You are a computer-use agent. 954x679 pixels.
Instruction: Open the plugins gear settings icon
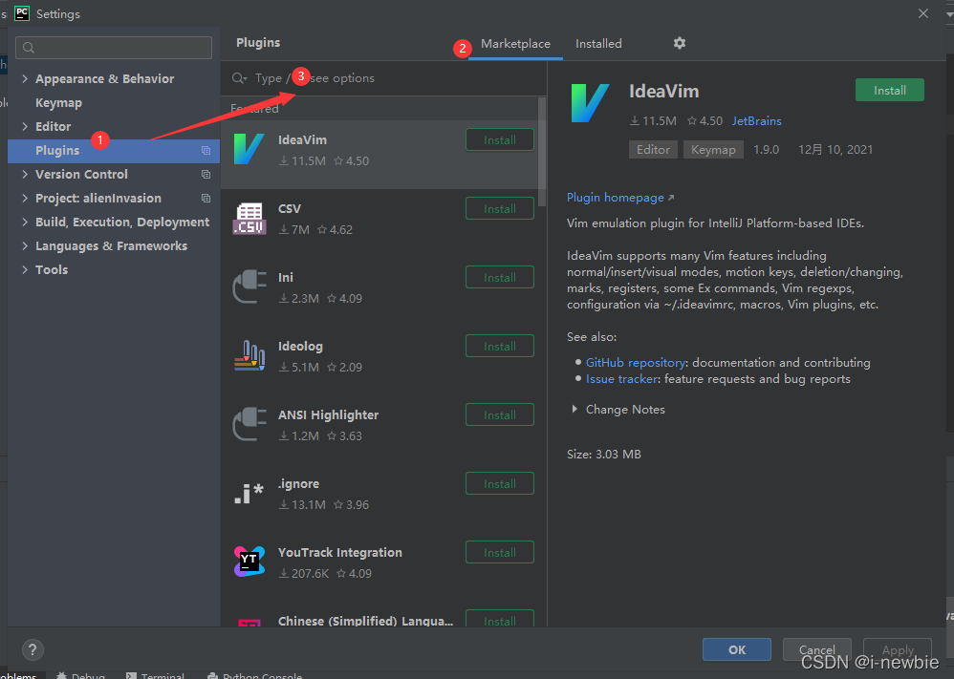pyautogui.click(x=679, y=43)
